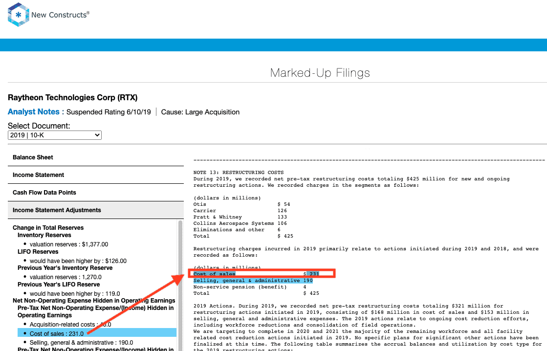This screenshot has height=351, width=547.
Task: Click Net Non-Operating Expense Hidden in Operating Earnings heading
Action: click(x=94, y=301)
